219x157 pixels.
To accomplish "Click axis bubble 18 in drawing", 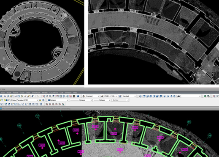I will pyautogui.click(x=19, y=125).
